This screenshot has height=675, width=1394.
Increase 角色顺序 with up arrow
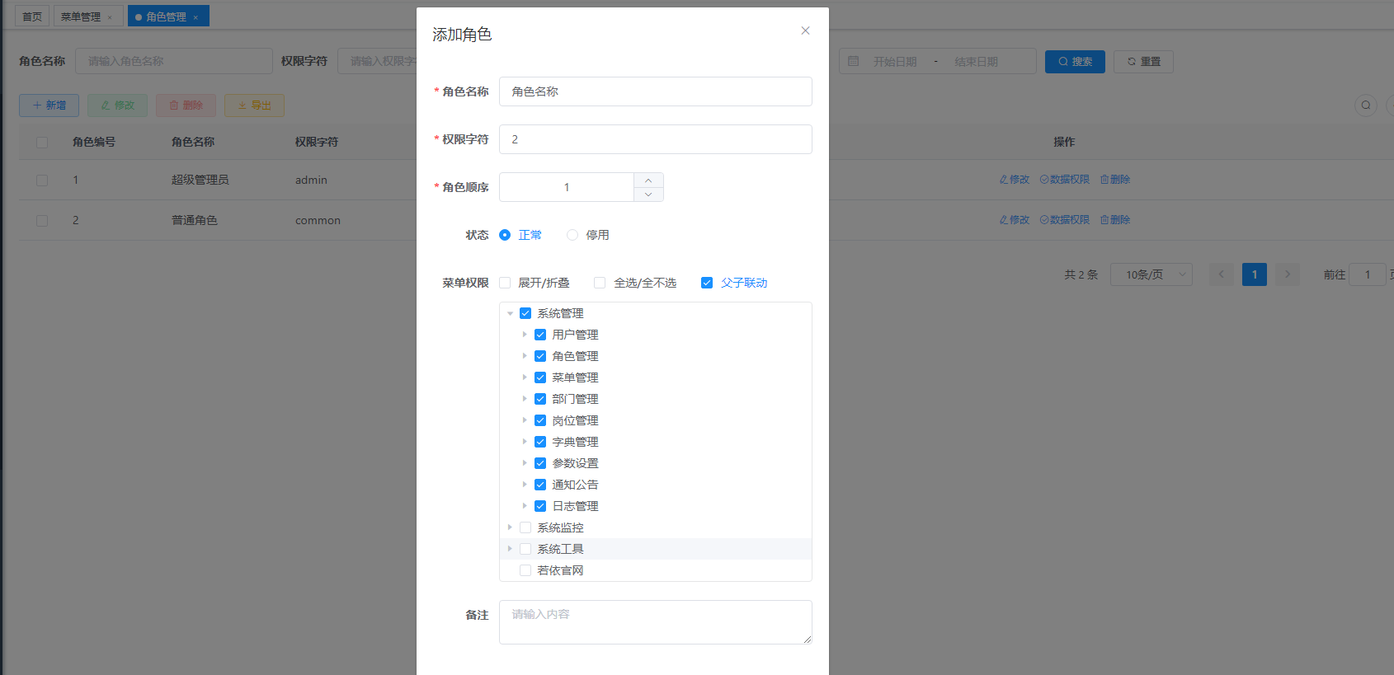pyautogui.click(x=648, y=180)
